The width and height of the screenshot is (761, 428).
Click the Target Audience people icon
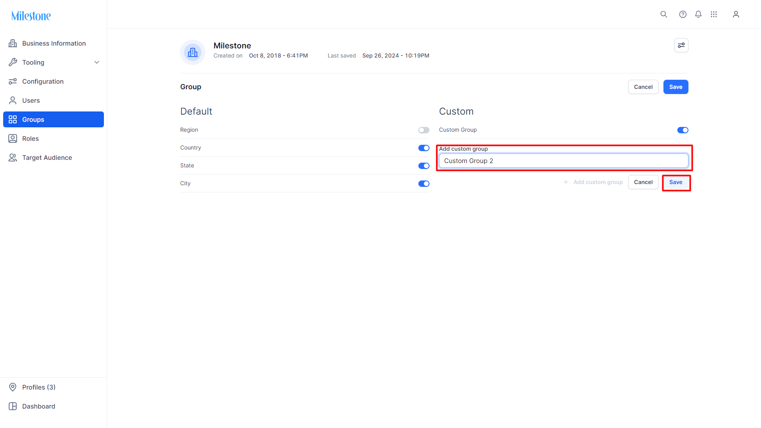click(13, 157)
